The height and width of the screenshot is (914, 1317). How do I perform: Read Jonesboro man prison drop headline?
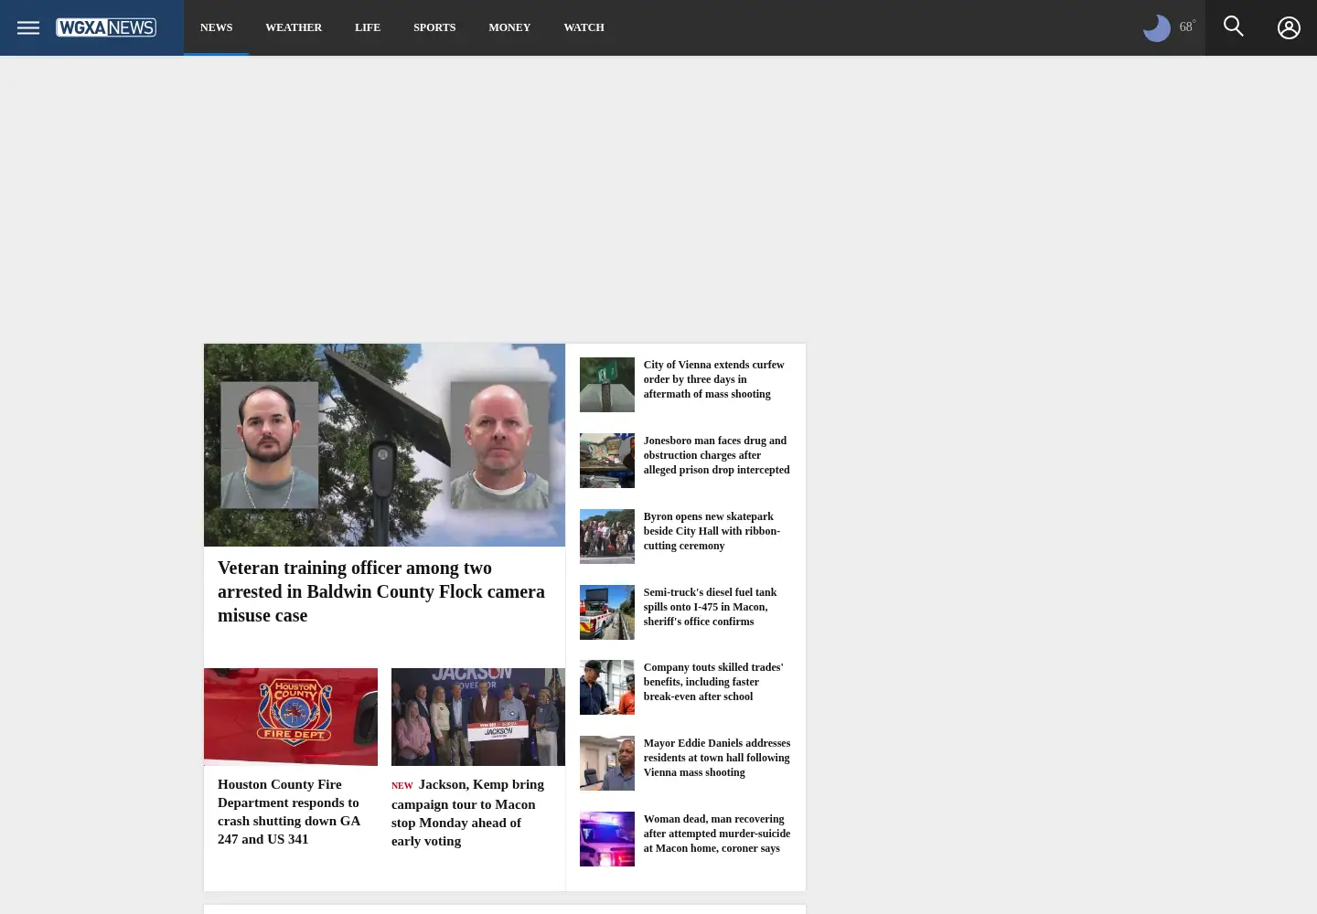pyautogui.click(x=716, y=455)
